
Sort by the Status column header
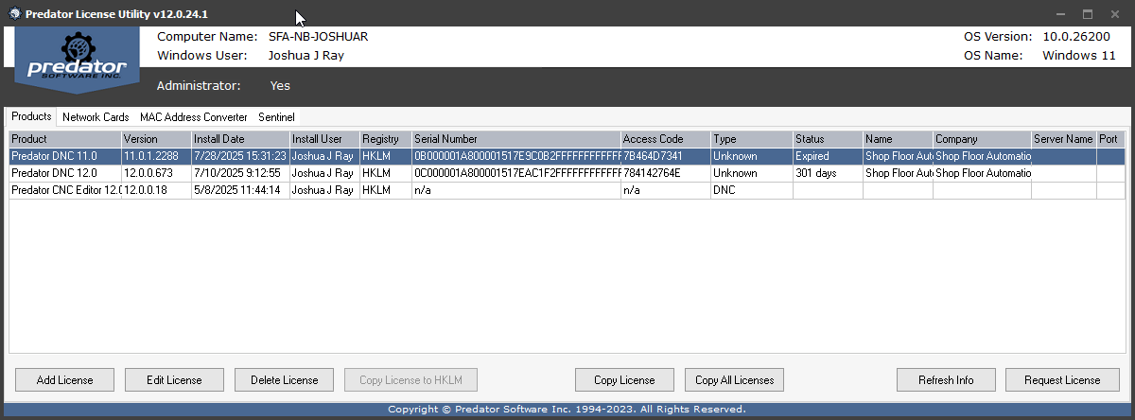pos(826,139)
